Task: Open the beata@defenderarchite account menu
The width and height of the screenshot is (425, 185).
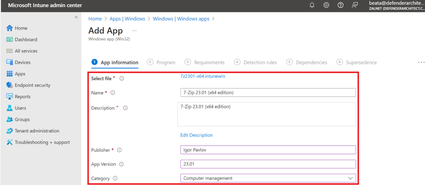Action: click(x=396, y=5)
